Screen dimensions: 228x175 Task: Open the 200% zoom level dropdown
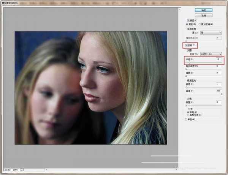click(x=22, y=170)
